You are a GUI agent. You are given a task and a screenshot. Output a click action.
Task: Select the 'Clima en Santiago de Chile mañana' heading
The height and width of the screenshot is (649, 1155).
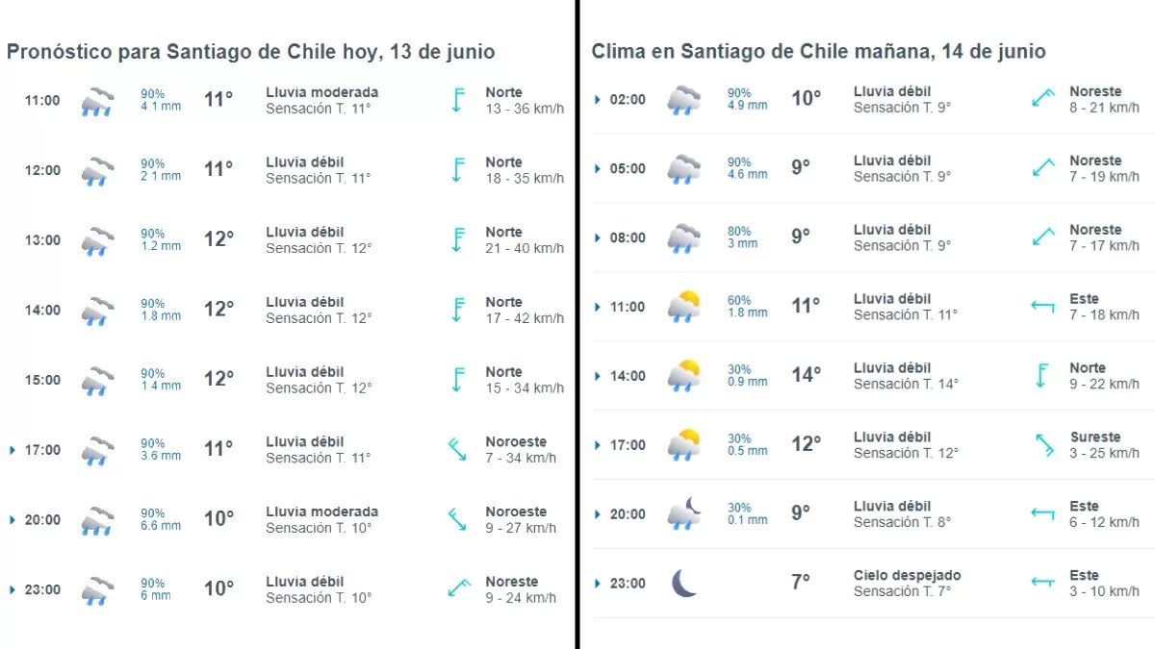818,52
